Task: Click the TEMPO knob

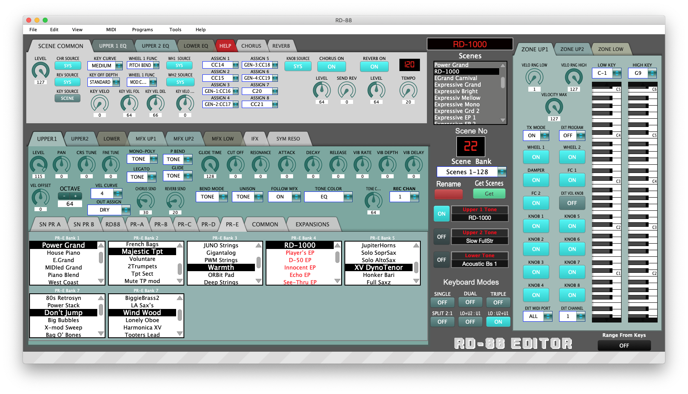Action: tap(408, 90)
